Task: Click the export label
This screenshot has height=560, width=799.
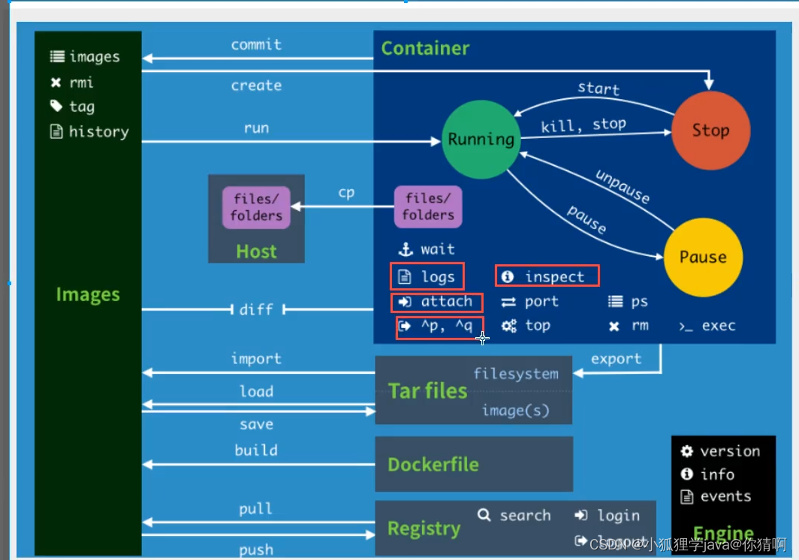Action: 616,360
